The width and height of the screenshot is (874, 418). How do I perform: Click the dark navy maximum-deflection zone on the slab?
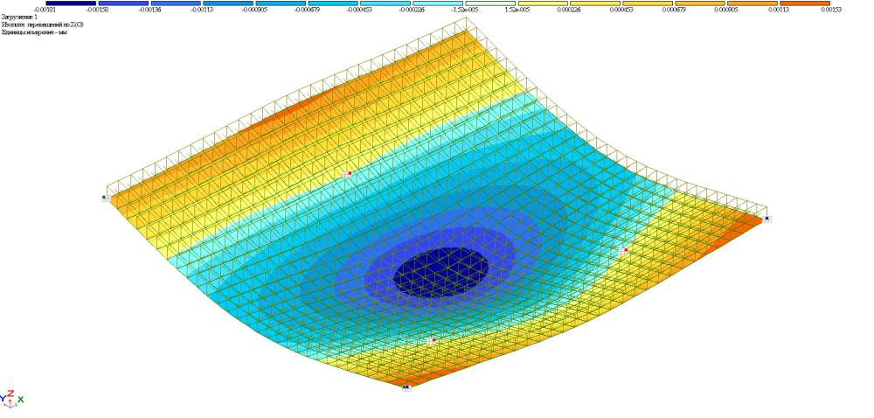coord(440,273)
